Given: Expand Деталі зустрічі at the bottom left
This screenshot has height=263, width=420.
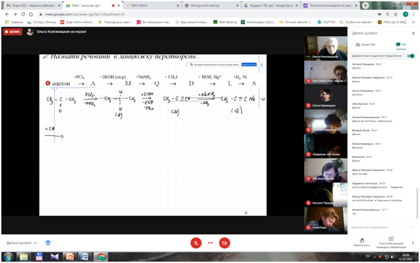Looking at the screenshot, I should pyautogui.click(x=21, y=243).
